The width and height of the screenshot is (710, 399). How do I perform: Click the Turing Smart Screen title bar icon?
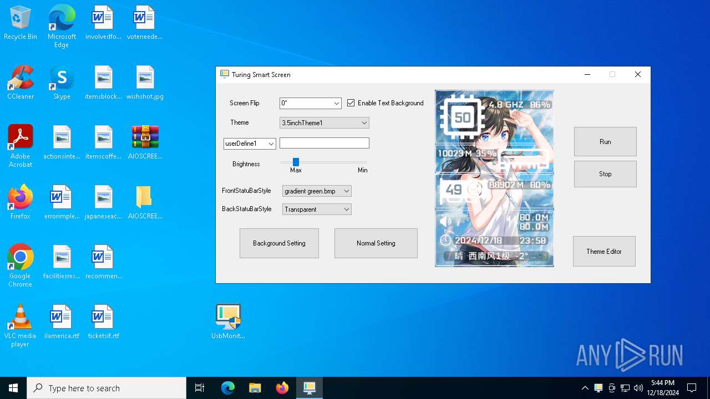225,74
